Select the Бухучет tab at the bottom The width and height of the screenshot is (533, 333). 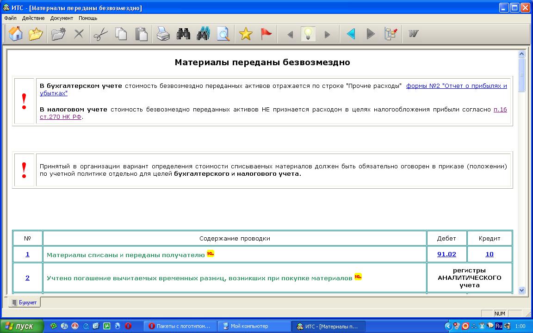point(25,302)
